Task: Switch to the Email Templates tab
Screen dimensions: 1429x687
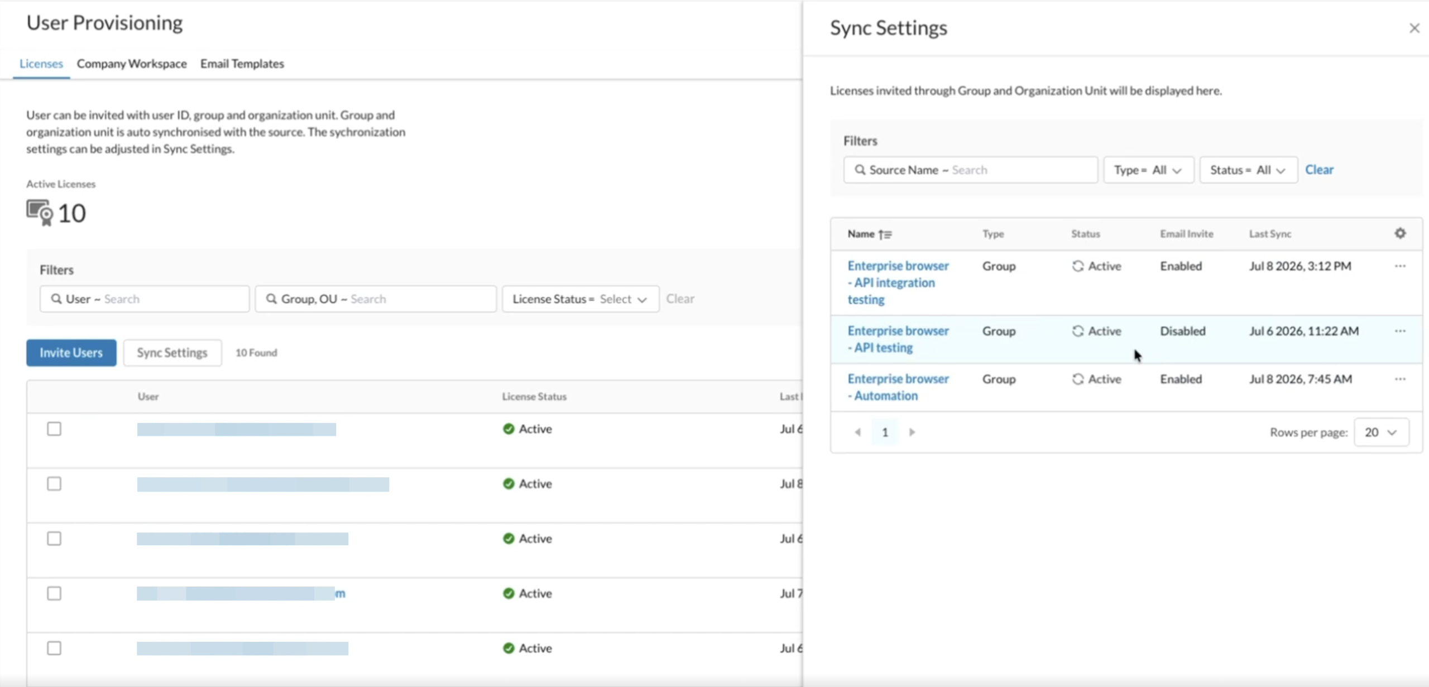Action: click(x=242, y=64)
